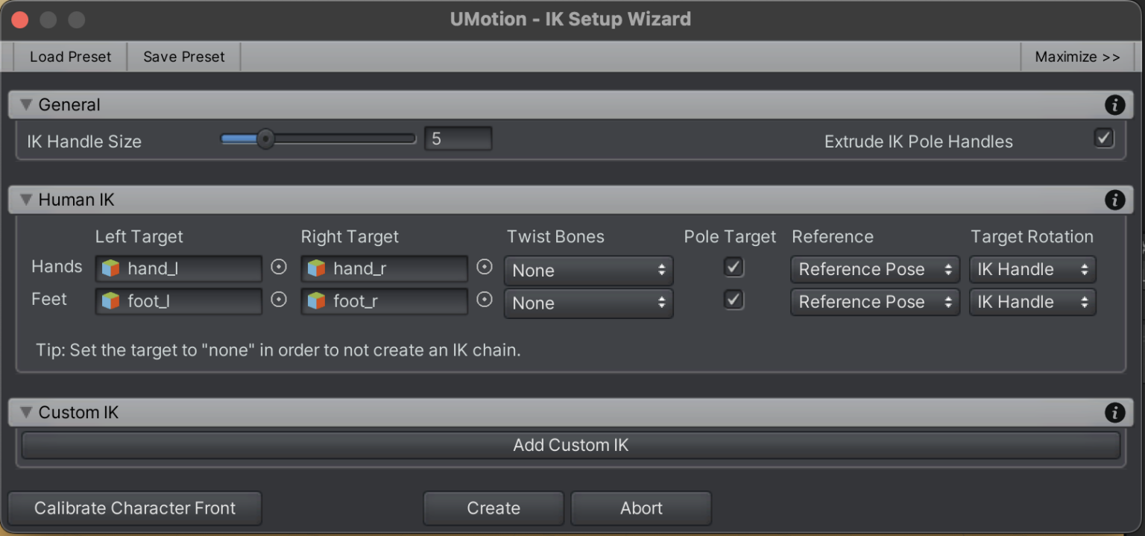Screen dimensions: 1145x536
Task: Open object picker for hand_r target
Action: tap(485, 267)
